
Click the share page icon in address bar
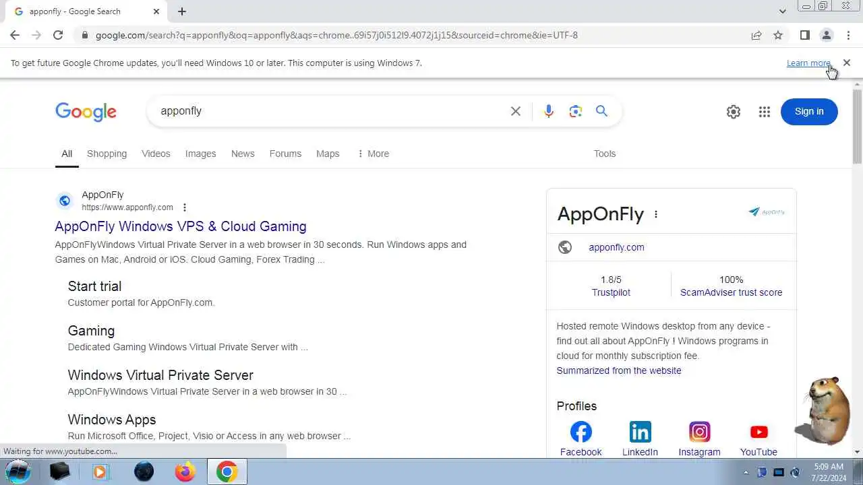[756, 35]
